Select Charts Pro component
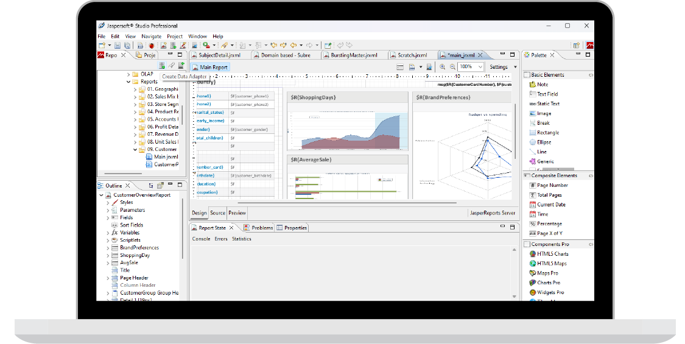 [x=545, y=283]
